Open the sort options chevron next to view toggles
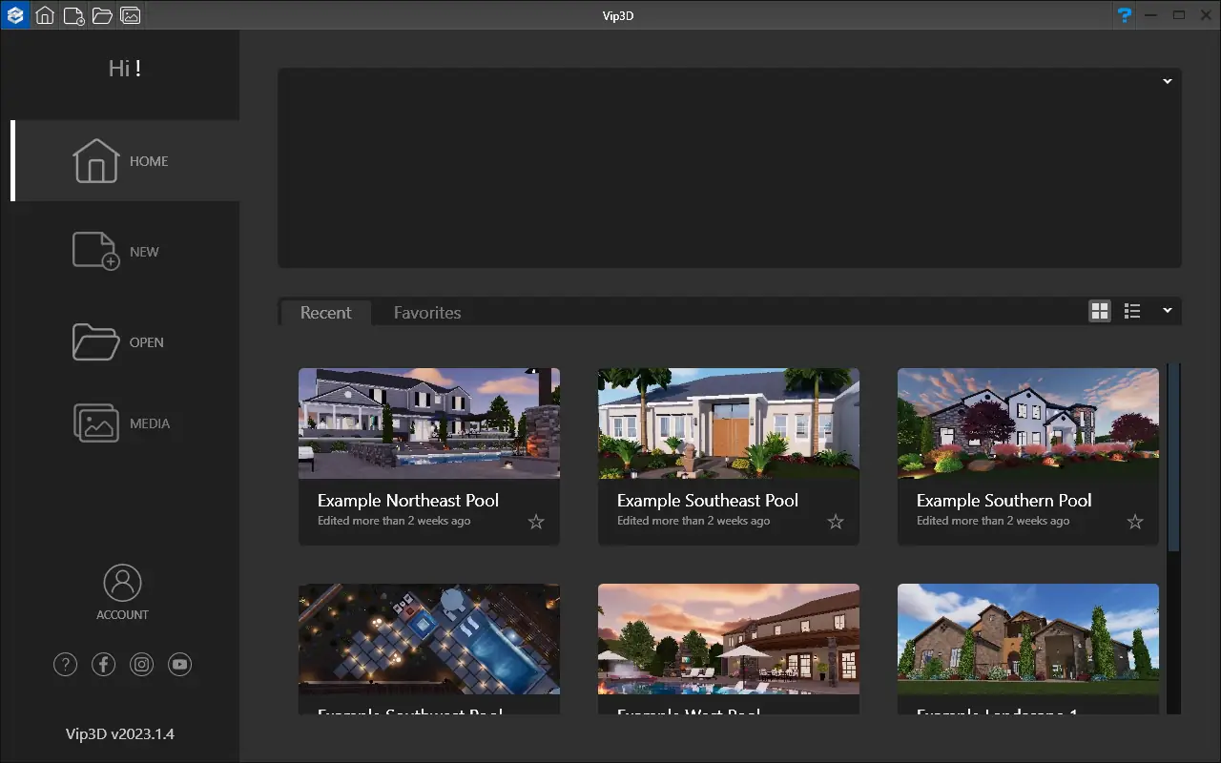Viewport: 1221px width, 763px height. 1167,311
